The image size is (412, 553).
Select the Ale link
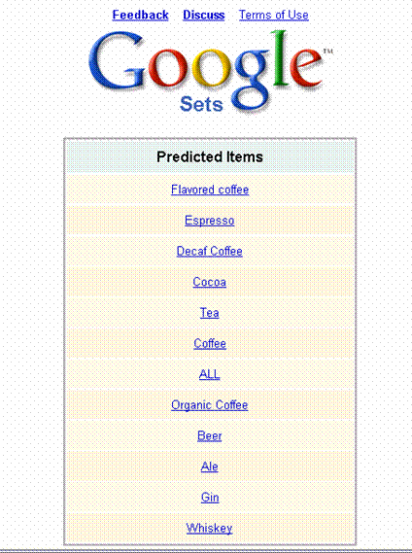coord(210,467)
